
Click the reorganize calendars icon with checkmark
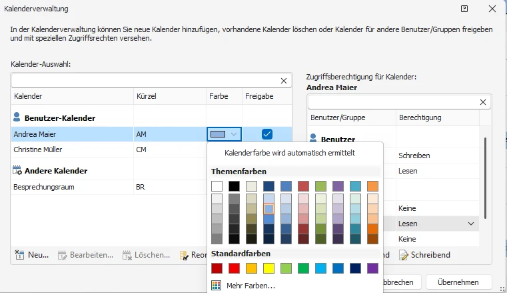pyautogui.click(x=184, y=256)
